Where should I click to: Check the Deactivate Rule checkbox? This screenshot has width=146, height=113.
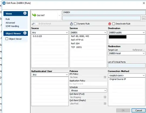point(114,24)
